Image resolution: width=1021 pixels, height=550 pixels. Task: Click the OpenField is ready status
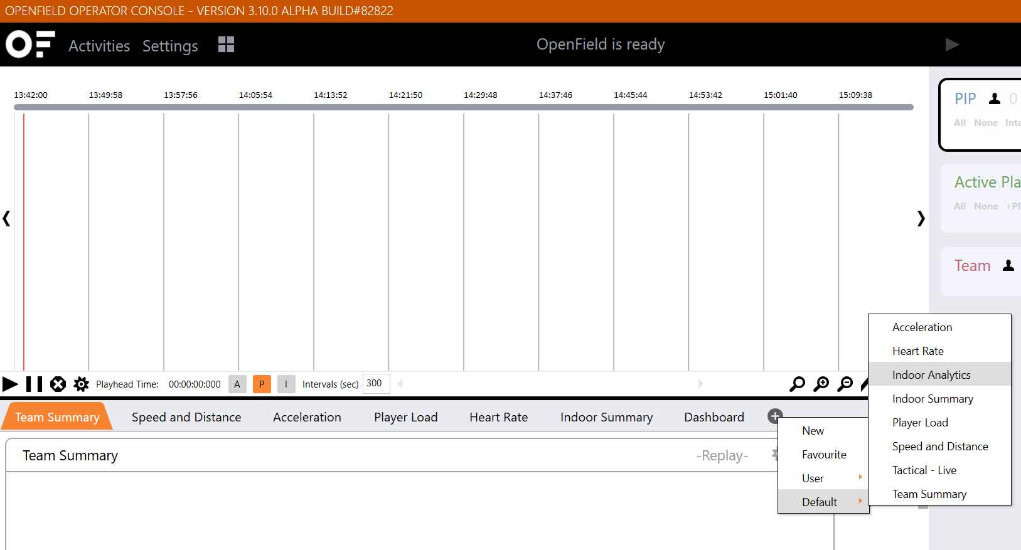tap(601, 45)
